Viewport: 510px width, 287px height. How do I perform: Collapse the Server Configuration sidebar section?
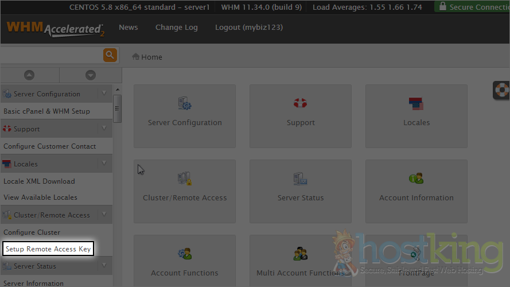coord(104,93)
